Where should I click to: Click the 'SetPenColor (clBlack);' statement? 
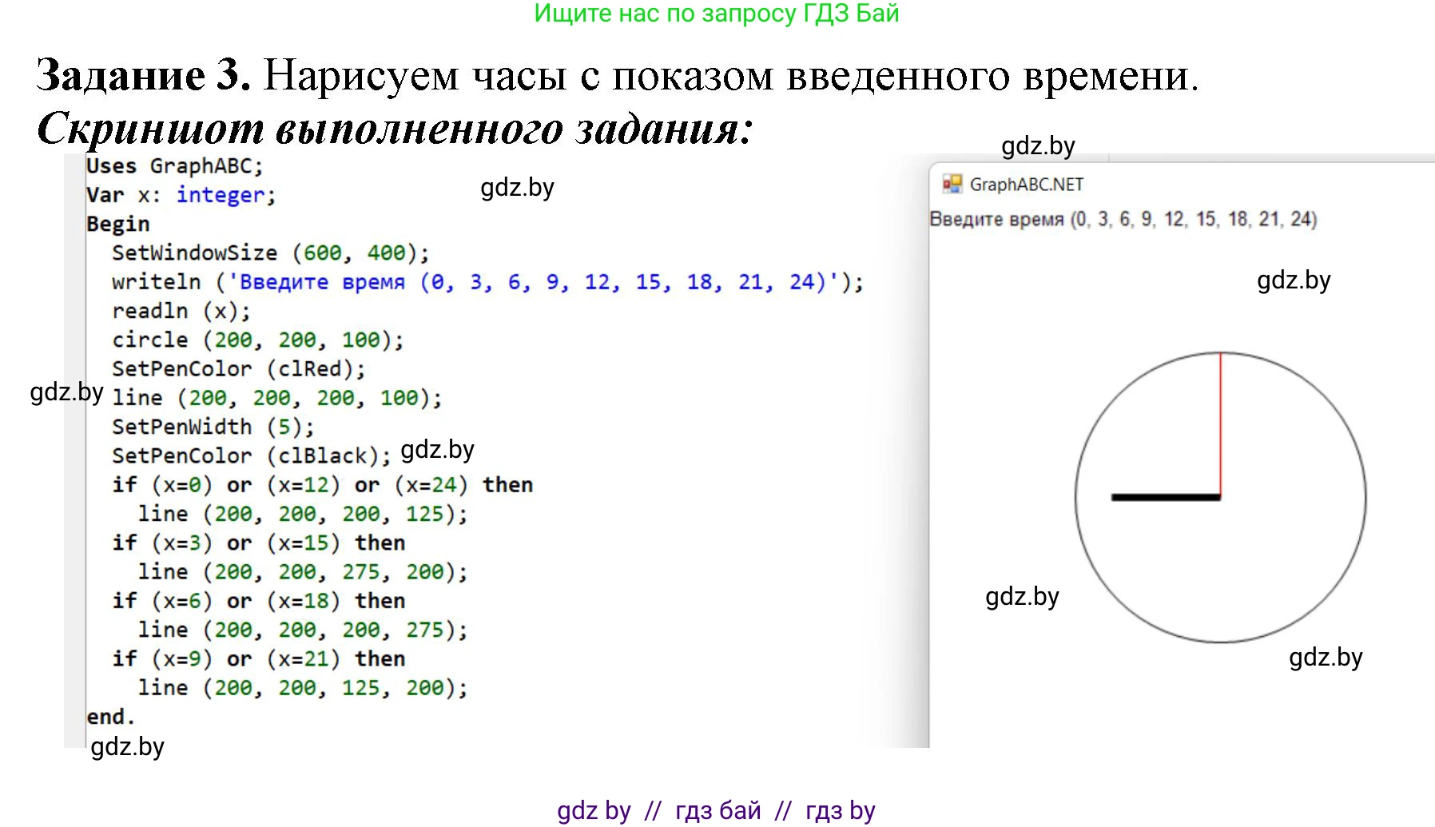coord(251,455)
